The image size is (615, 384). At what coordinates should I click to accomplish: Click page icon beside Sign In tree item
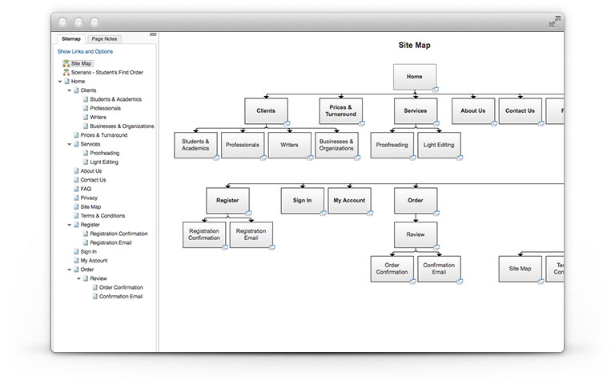pyautogui.click(x=77, y=251)
